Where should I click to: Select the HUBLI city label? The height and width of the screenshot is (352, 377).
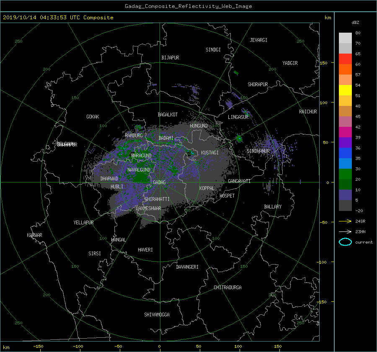coord(117,187)
